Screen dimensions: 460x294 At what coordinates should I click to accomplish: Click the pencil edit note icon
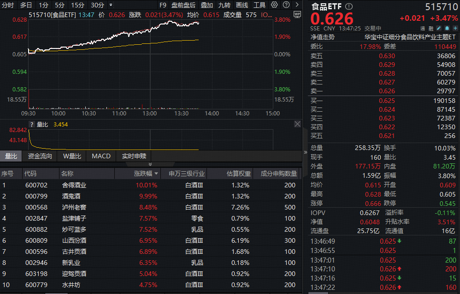pos(438,29)
